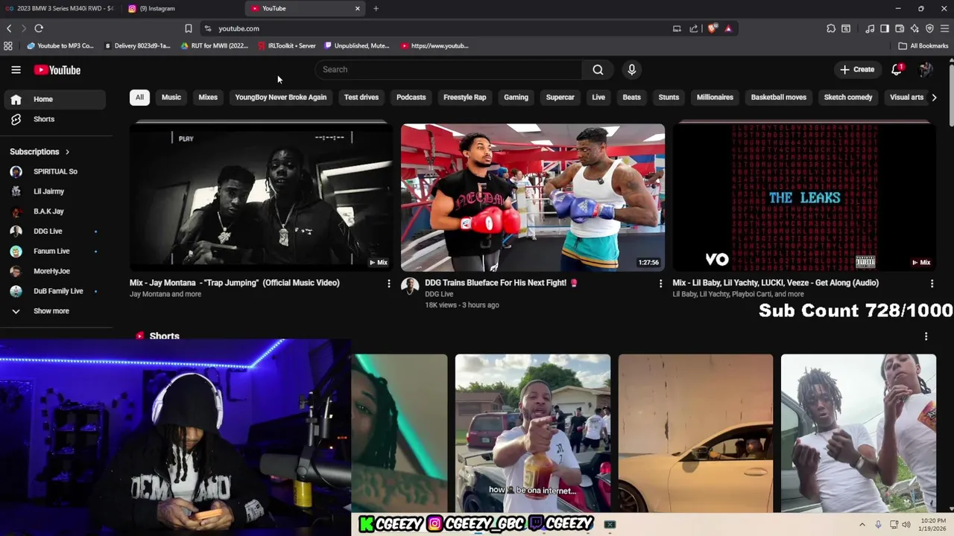Viewport: 954px width, 536px height.
Task: Open Trap Jumping mix thumbnail
Action: (261, 197)
